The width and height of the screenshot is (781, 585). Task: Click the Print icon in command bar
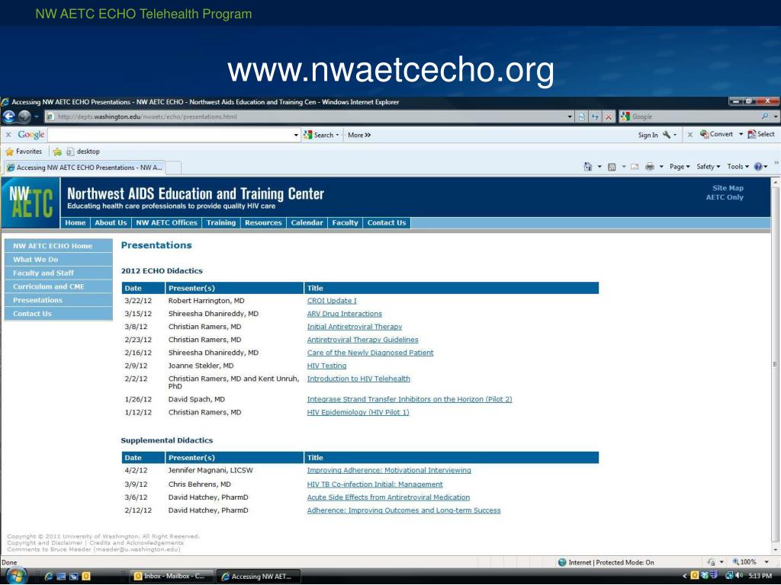coord(650,167)
